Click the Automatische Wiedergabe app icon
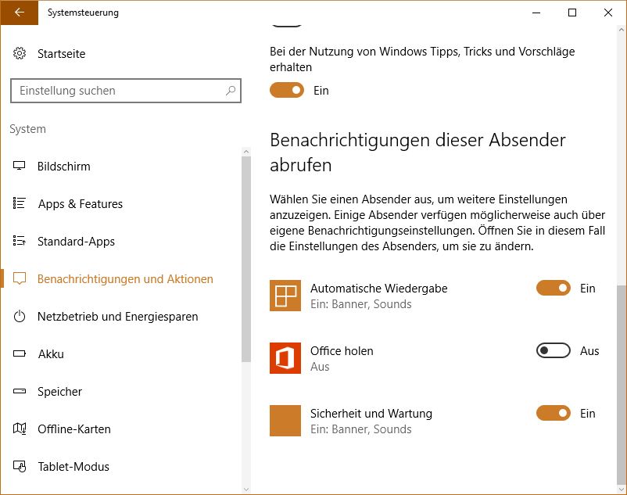 point(285,296)
